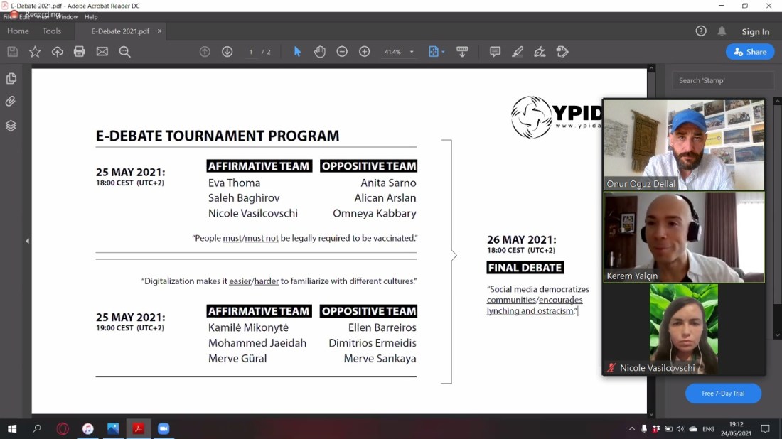
Task: Open the Attachments paperclip panel
Action: tap(11, 102)
